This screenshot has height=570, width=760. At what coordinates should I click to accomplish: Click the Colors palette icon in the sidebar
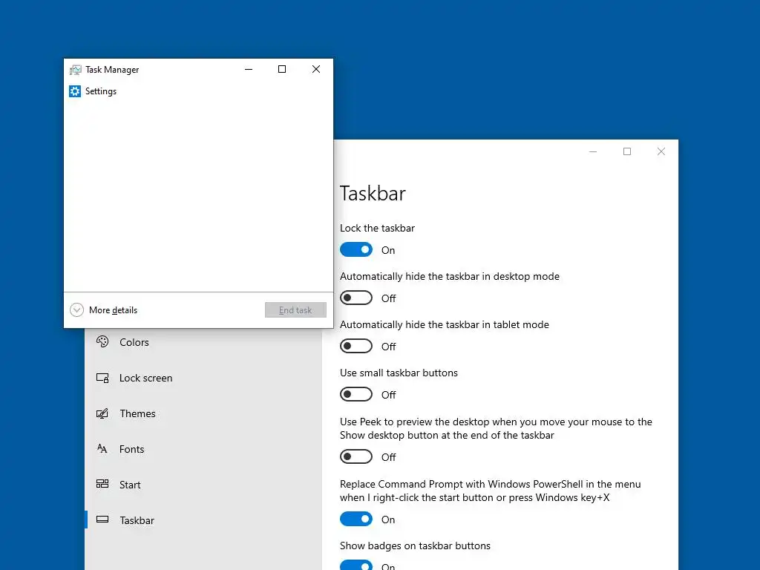(102, 341)
